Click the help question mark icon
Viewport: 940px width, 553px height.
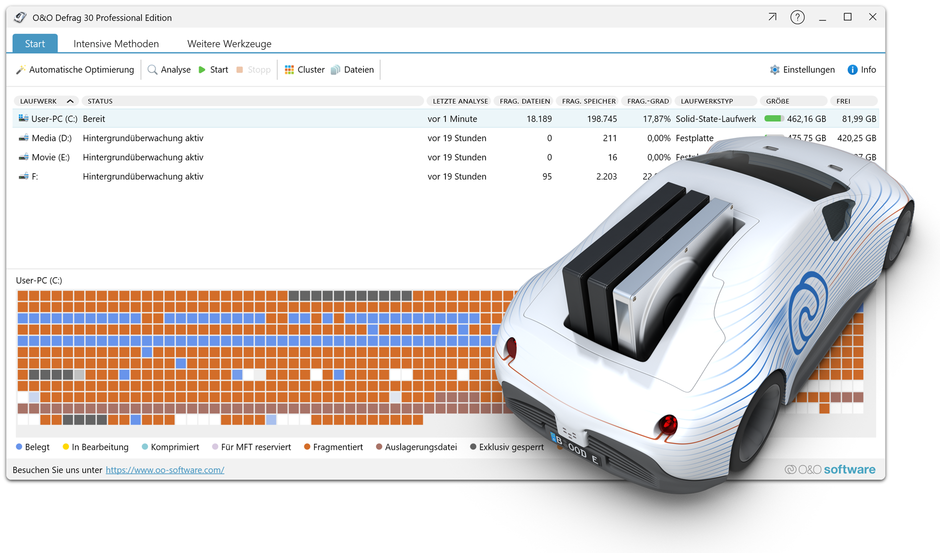click(797, 17)
